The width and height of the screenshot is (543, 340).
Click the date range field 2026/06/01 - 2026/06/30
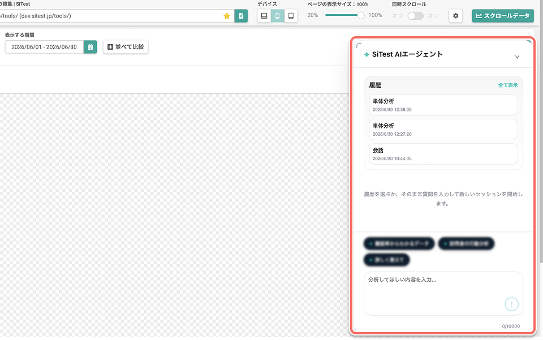pyautogui.click(x=44, y=47)
